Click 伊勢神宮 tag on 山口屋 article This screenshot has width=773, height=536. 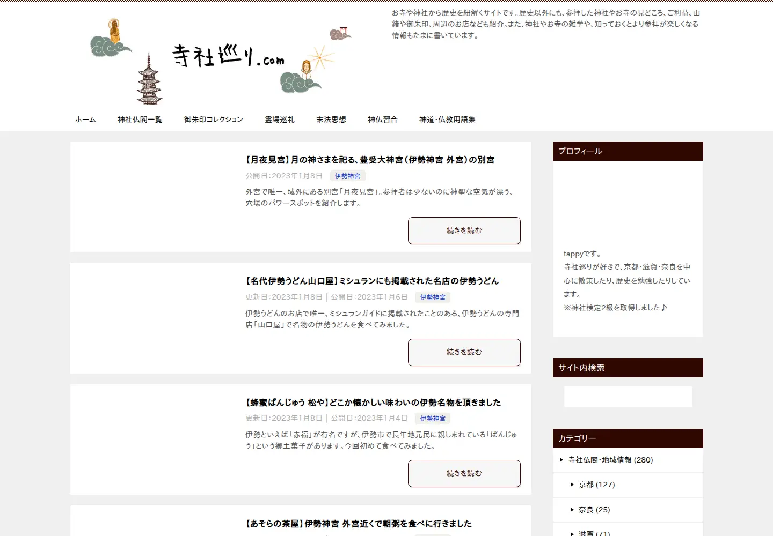(x=433, y=297)
